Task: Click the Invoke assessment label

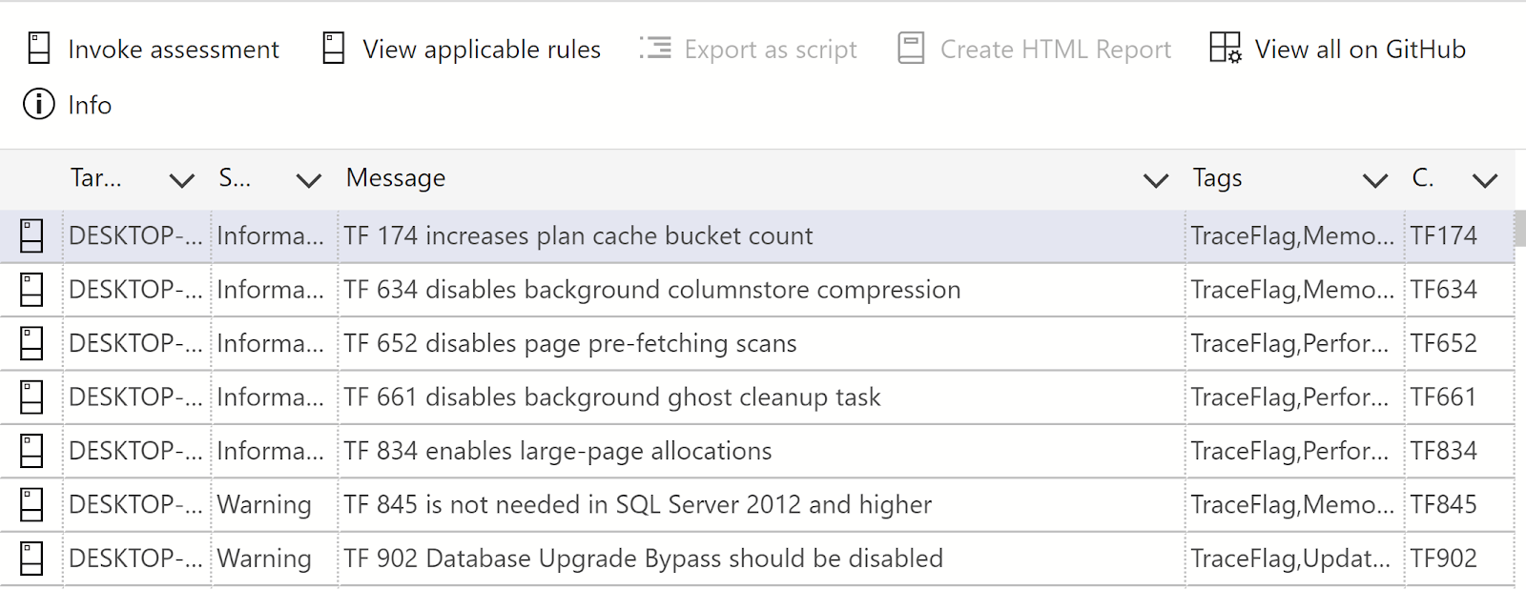Action: (174, 50)
